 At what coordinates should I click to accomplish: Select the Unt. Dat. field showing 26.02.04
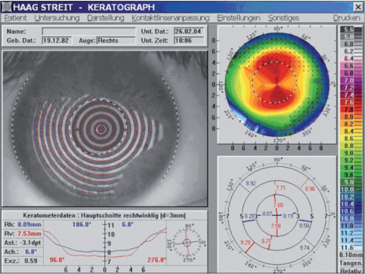pos(188,31)
